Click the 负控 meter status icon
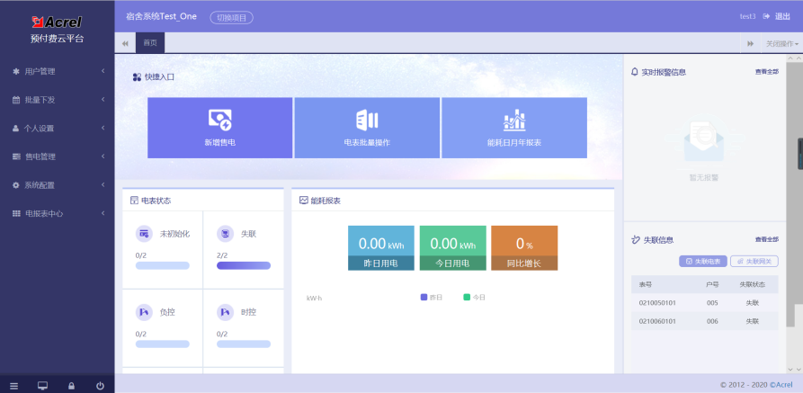Viewport: 803px width, 393px height. (143, 312)
